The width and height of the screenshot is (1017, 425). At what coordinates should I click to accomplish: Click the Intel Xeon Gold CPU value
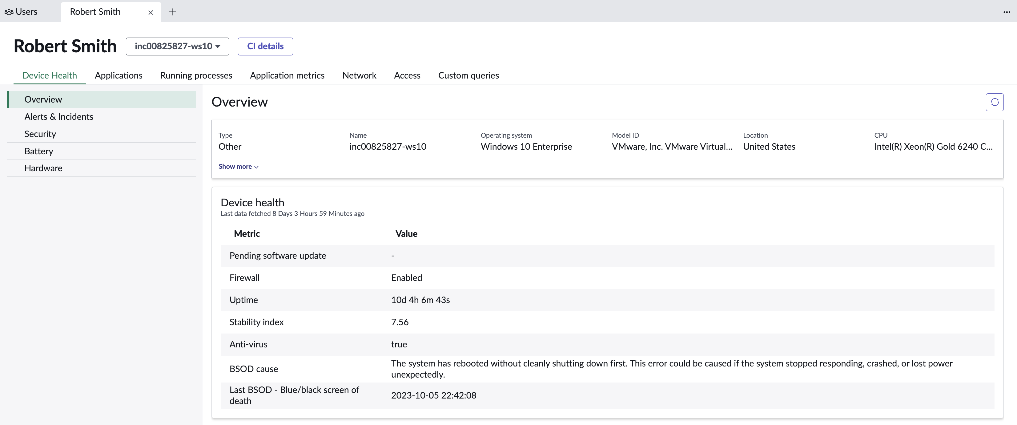tap(933, 147)
